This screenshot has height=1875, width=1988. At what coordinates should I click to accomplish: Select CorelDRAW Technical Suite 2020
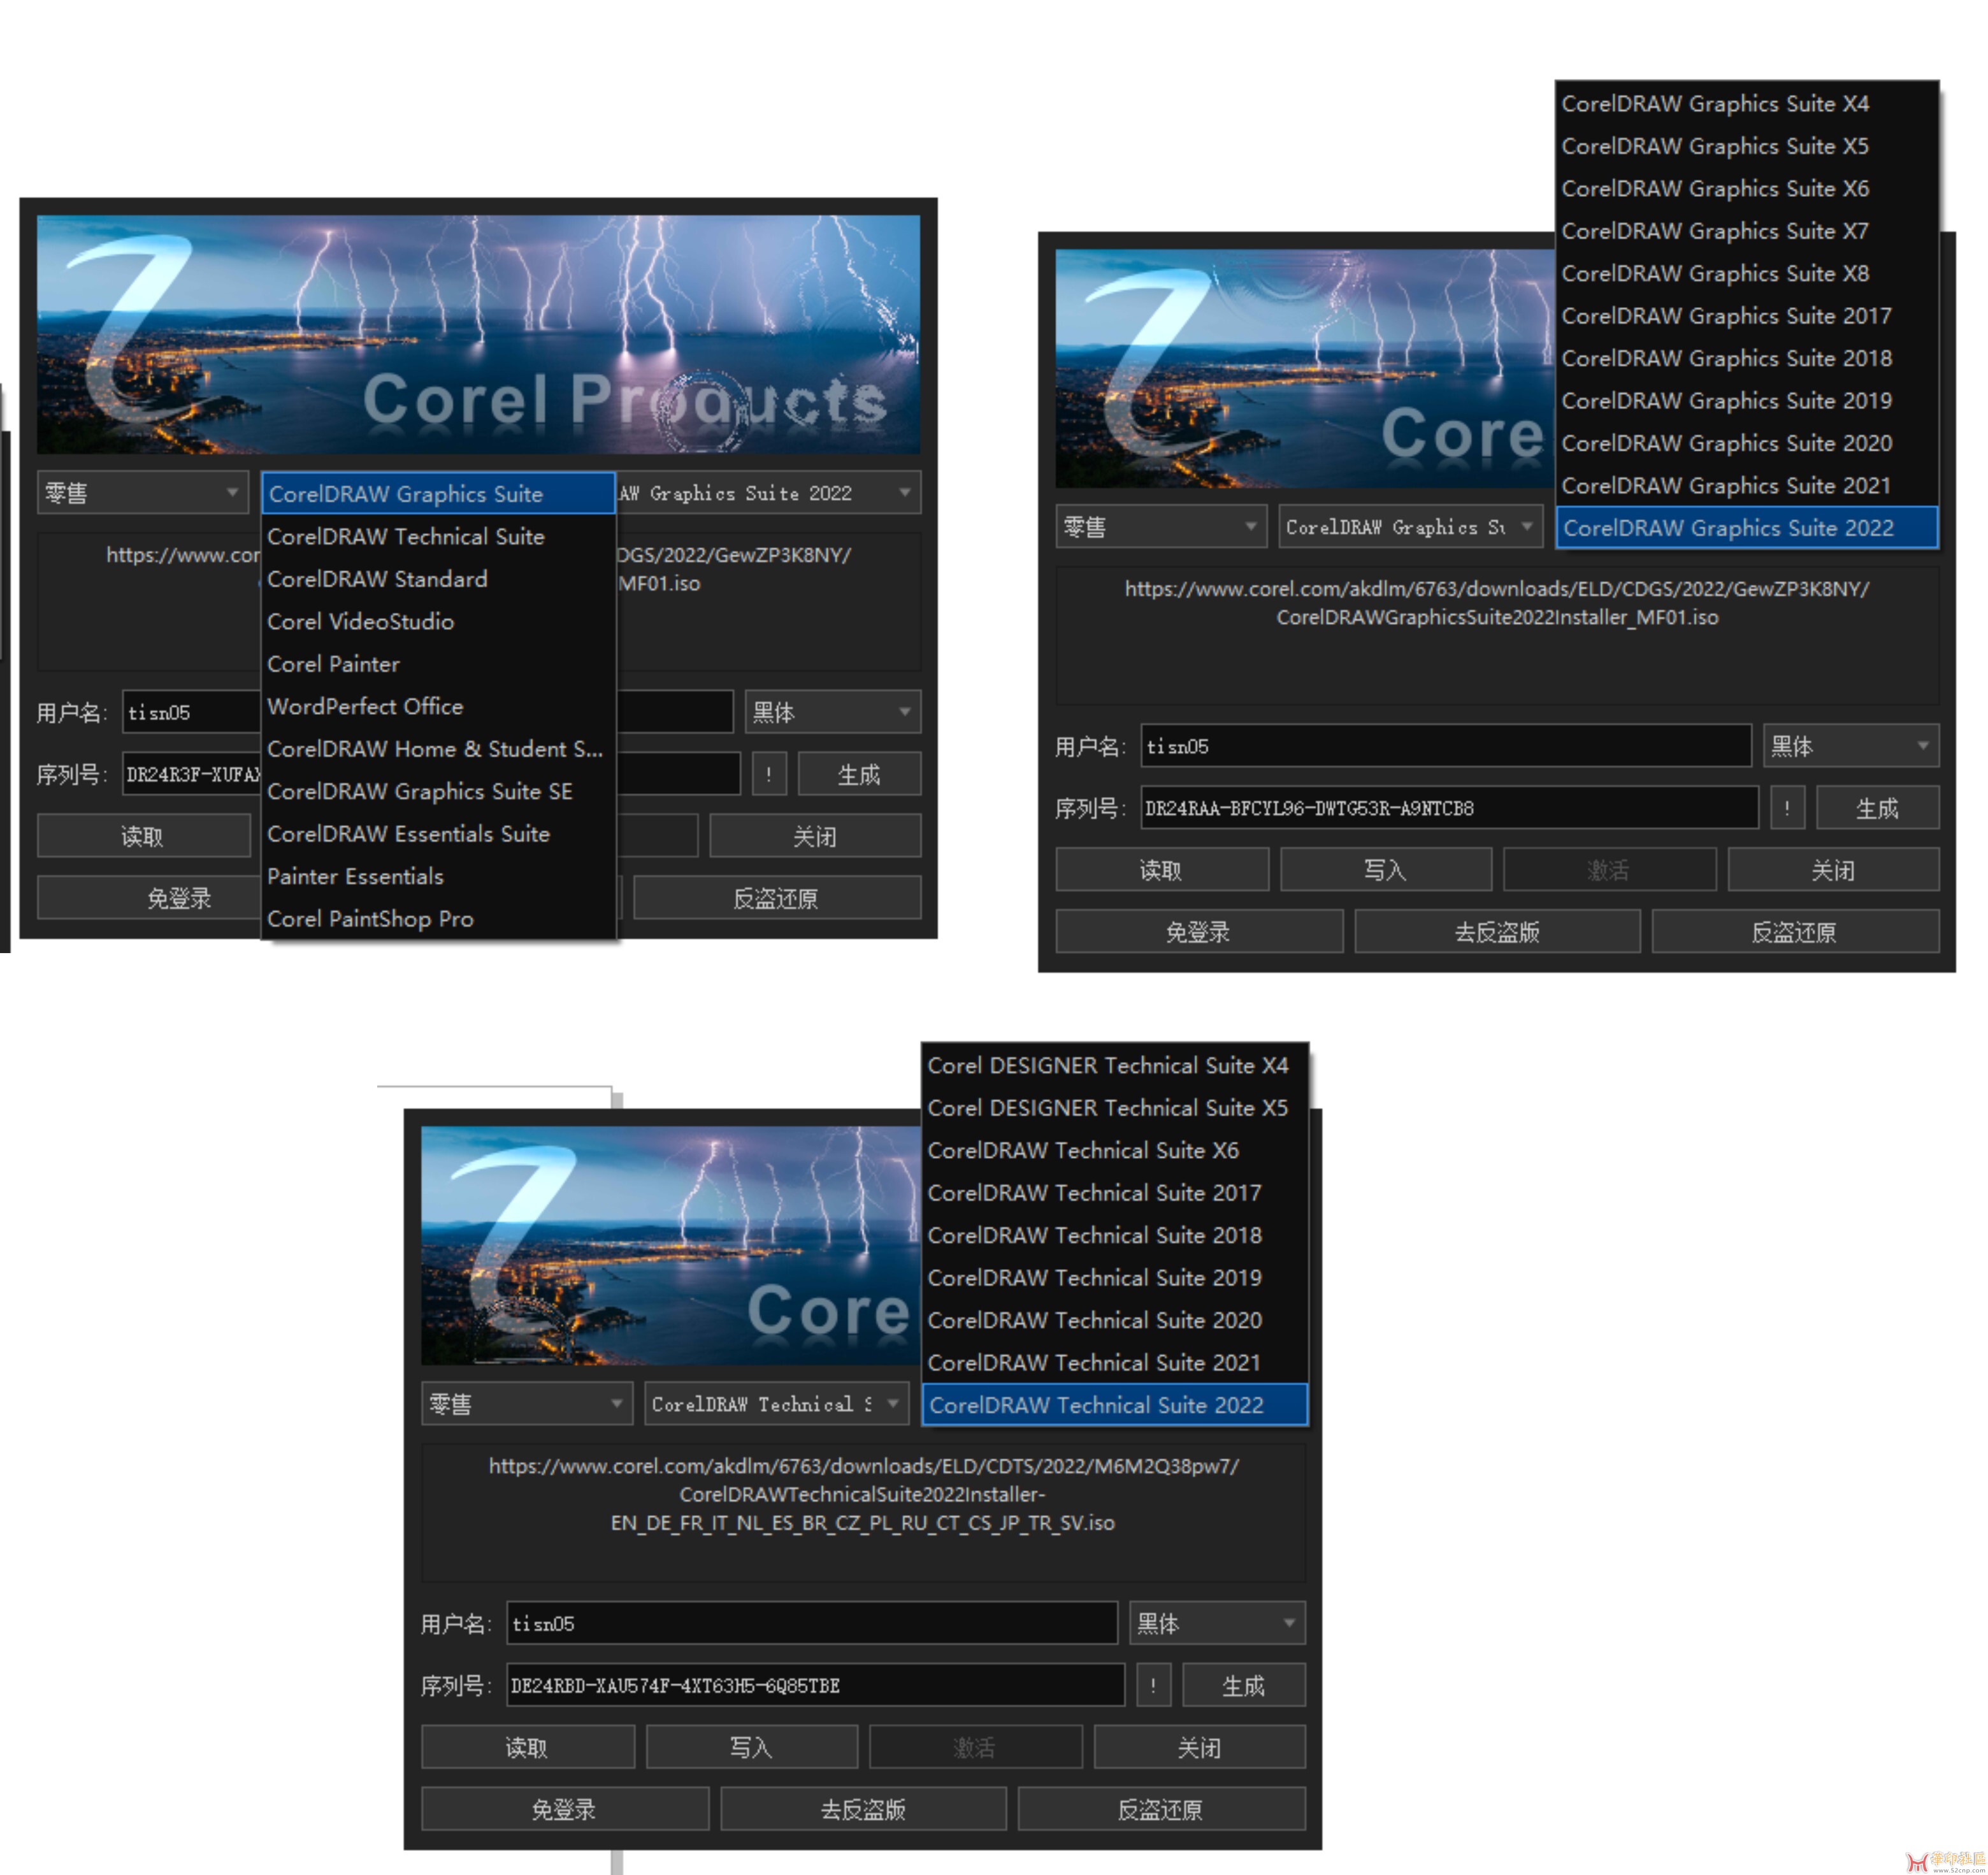click(x=1115, y=1320)
